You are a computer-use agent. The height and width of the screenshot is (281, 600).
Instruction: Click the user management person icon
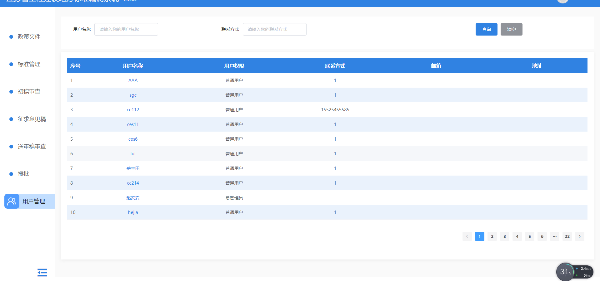(x=12, y=201)
